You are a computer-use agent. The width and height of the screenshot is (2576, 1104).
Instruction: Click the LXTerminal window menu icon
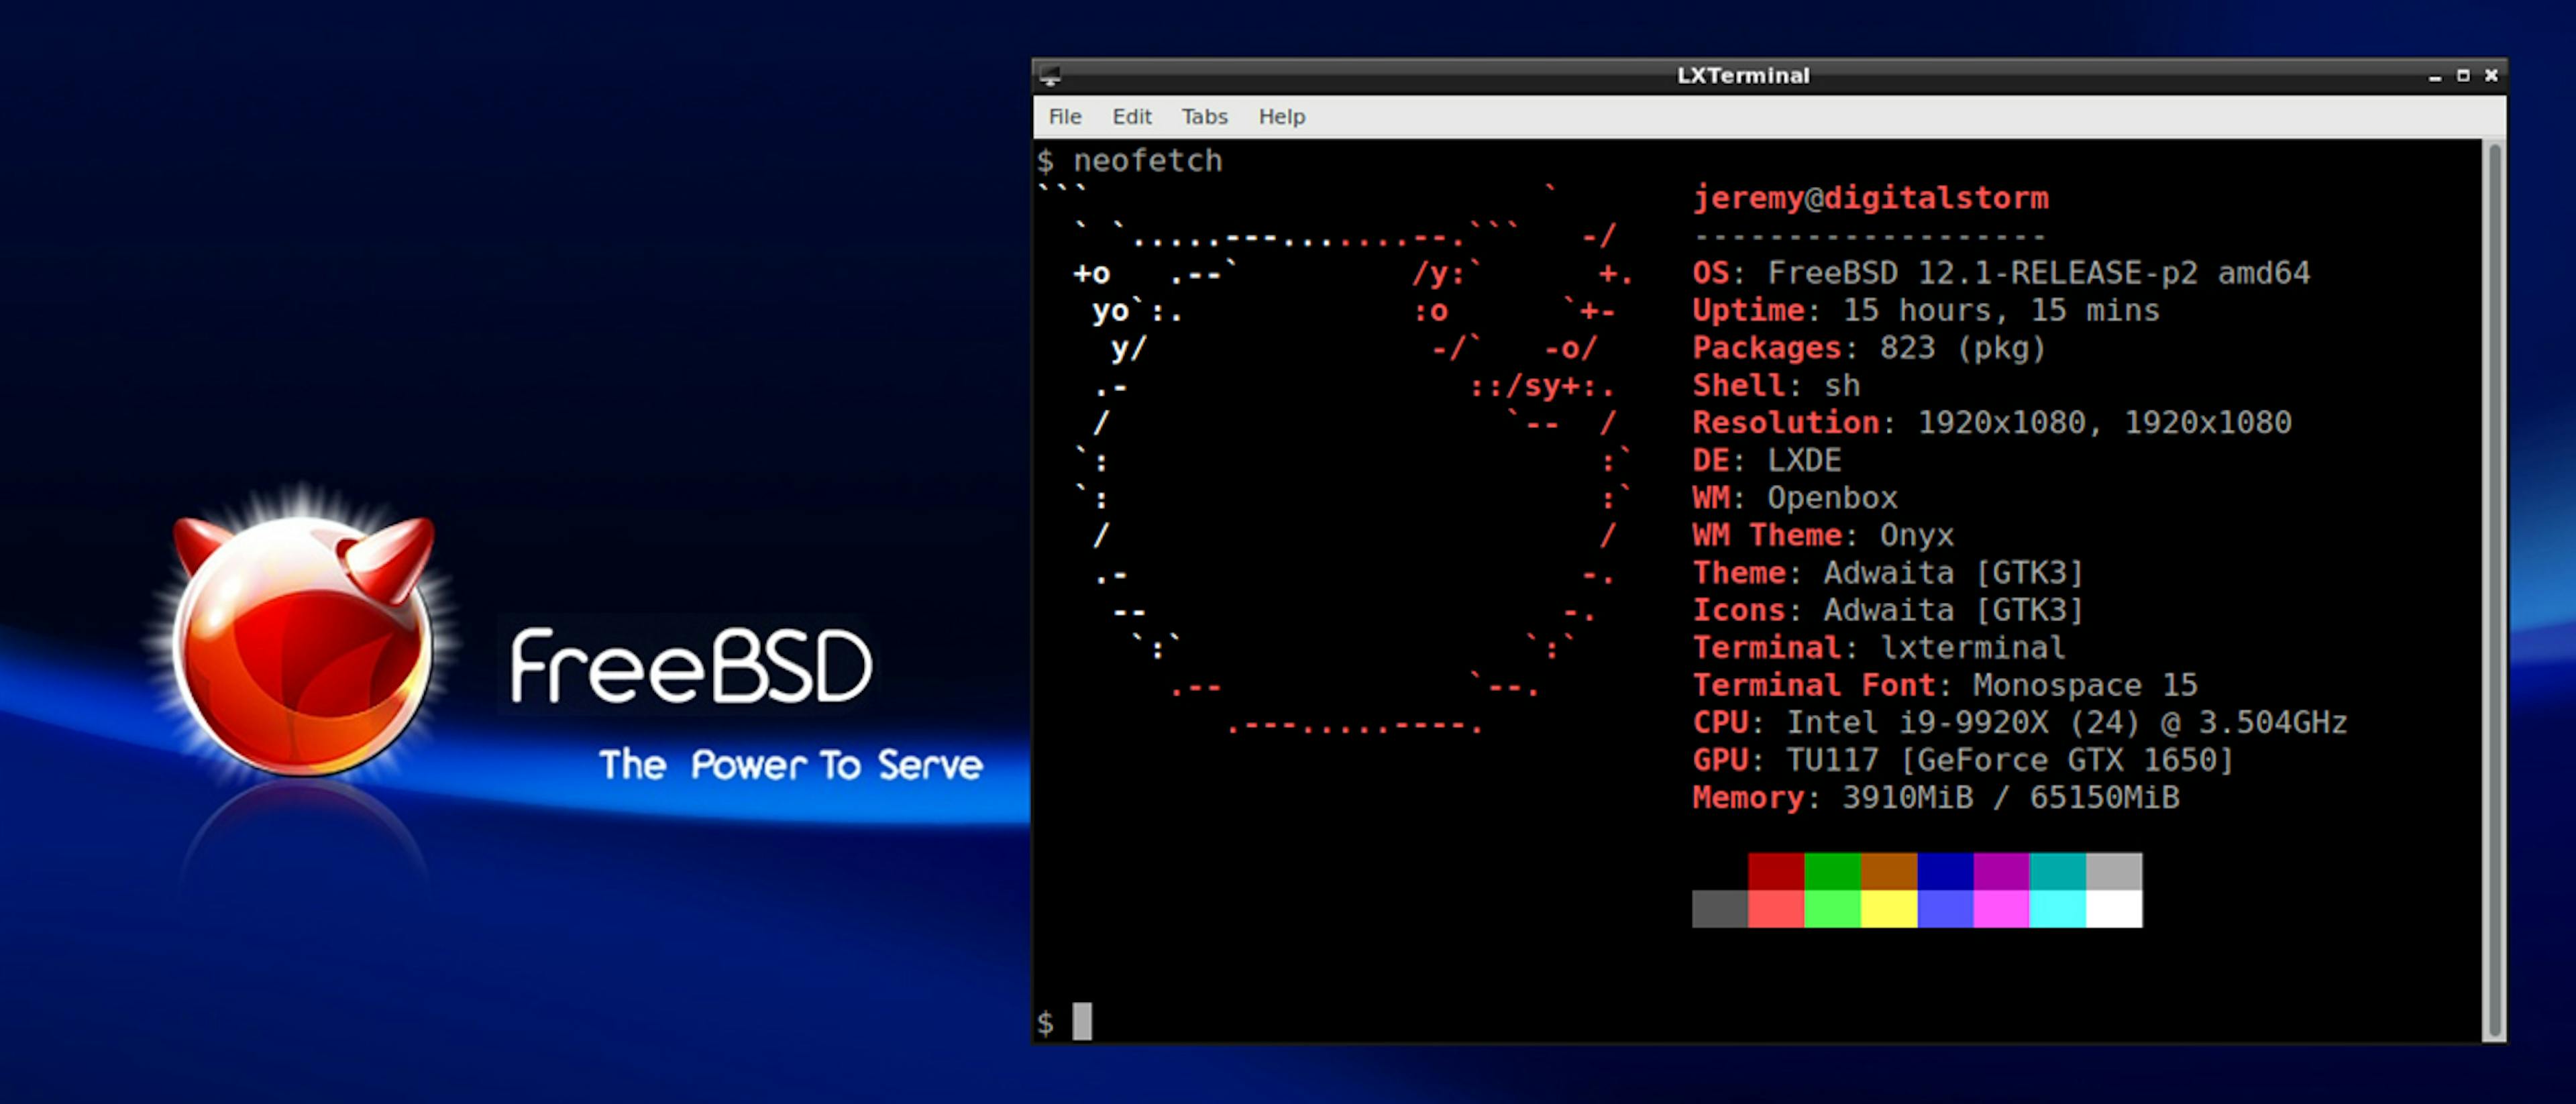point(1049,76)
